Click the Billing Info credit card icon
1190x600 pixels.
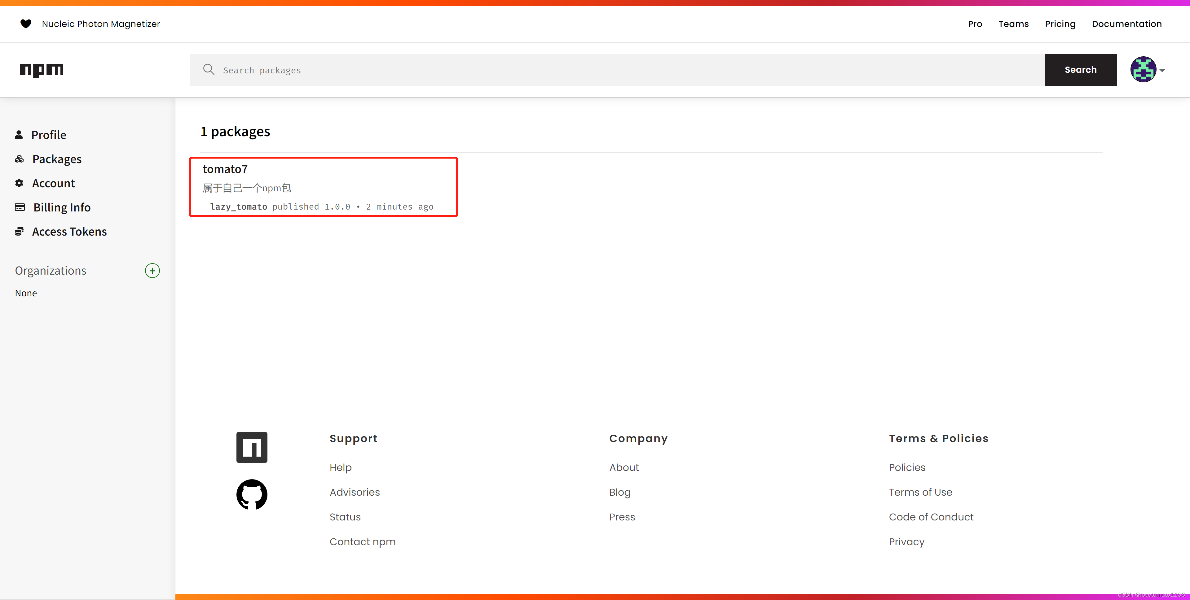coord(20,207)
